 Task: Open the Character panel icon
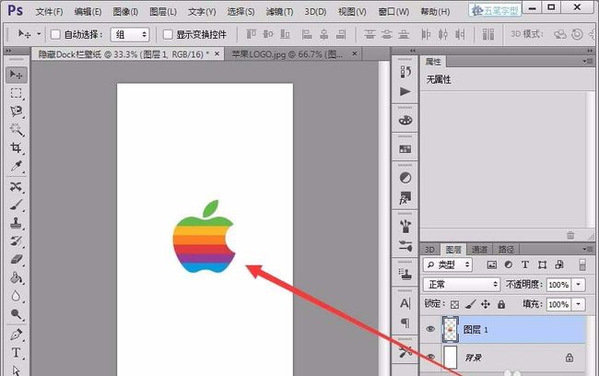point(405,303)
